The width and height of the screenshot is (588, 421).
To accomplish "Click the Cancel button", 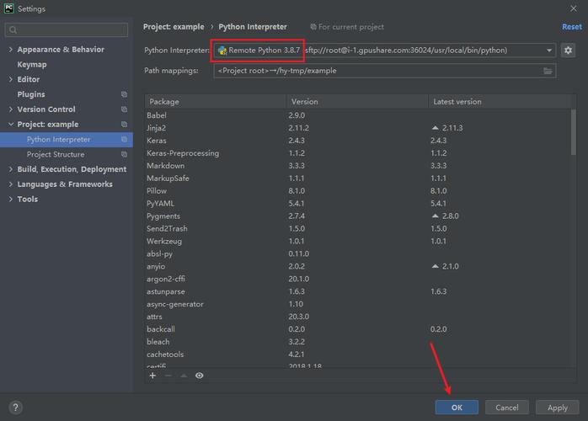I will tap(506, 408).
